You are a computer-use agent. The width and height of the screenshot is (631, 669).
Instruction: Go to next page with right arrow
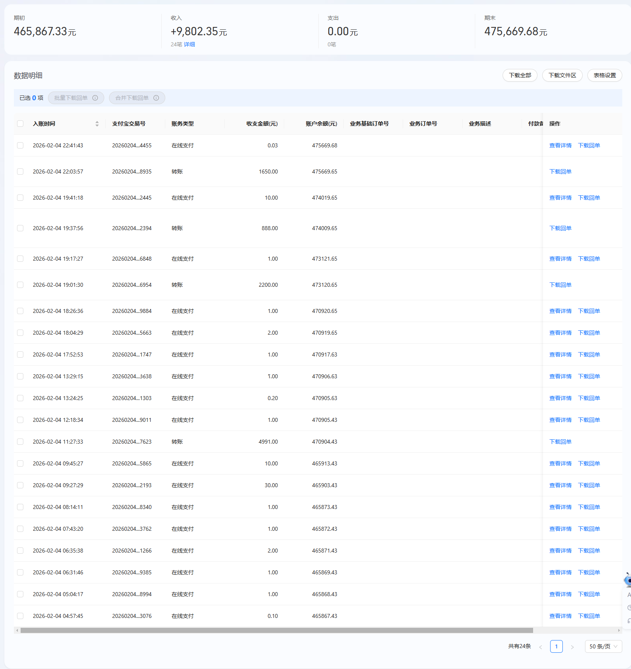(572, 647)
